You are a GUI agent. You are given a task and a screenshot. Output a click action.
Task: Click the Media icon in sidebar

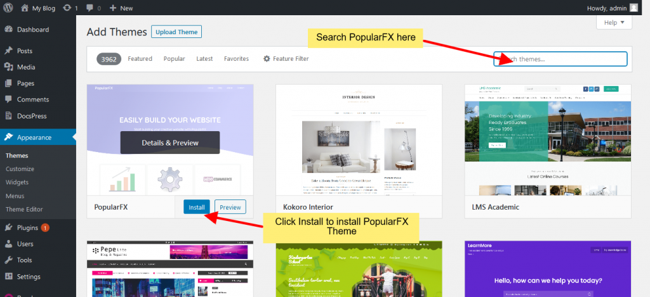click(8, 67)
